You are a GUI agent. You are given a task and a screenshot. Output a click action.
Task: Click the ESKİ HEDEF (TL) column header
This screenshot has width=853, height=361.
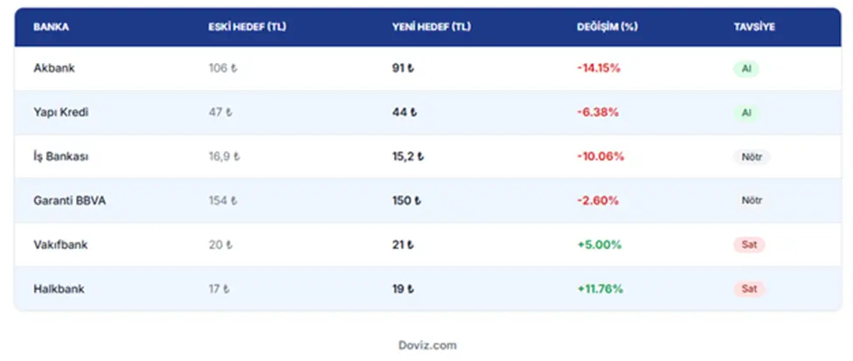pyautogui.click(x=247, y=27)
